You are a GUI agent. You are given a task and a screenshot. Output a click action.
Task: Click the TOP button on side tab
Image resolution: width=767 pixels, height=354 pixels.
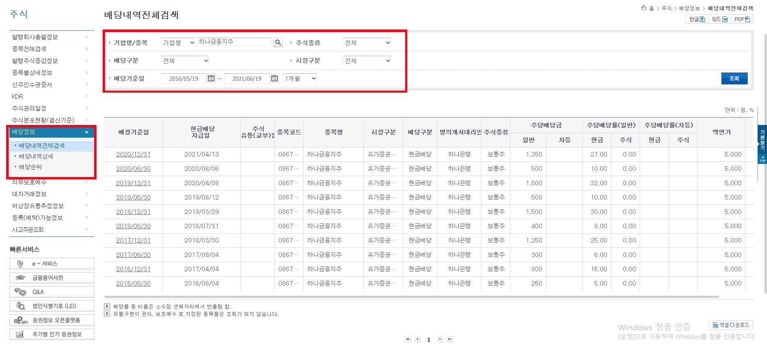click(762, 159)
